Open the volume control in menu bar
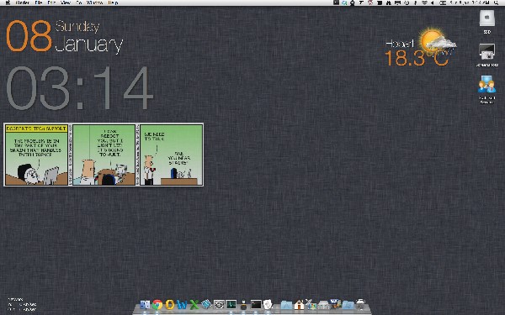The height and width of the screenshot is (315, 505). (x=432, y=3)
